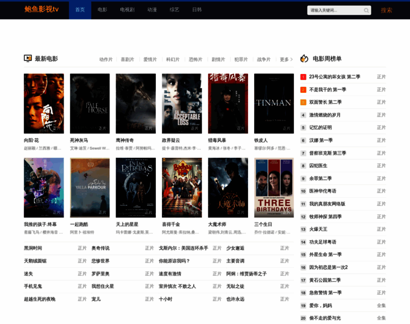
Task: Open 偷不走的爱与光 ranking entry
Action: (325, 318)
